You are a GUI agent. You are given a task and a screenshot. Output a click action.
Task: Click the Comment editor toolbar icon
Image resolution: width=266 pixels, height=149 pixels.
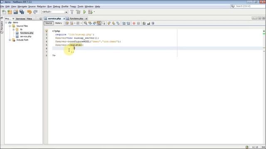144,23
